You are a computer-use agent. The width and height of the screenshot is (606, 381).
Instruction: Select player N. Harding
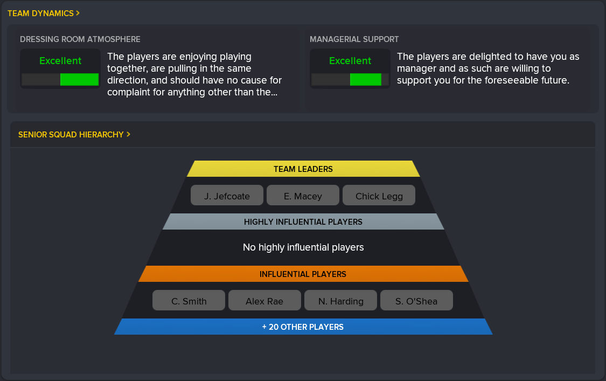[340, 301]
